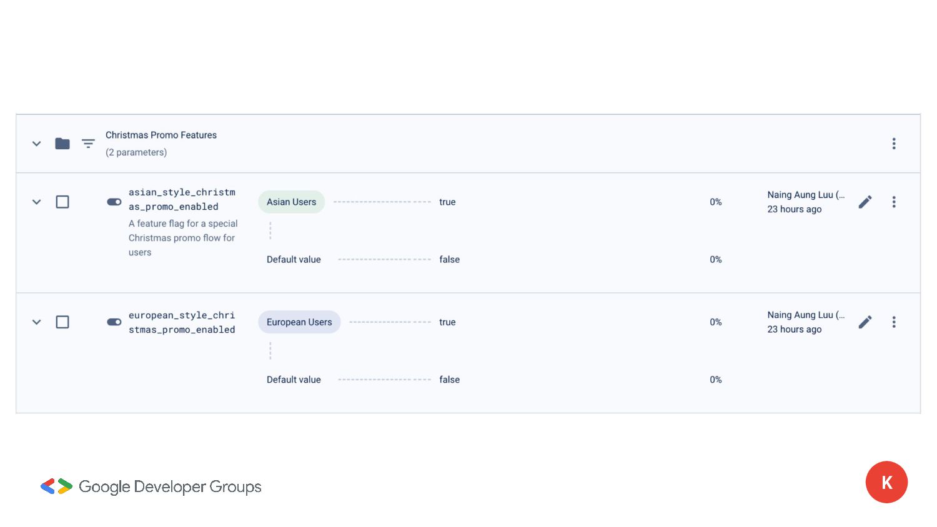937x527 pixels.
Task: Click the boolean toggle icon for the Asian promo parameter
Action: [114, 202]
